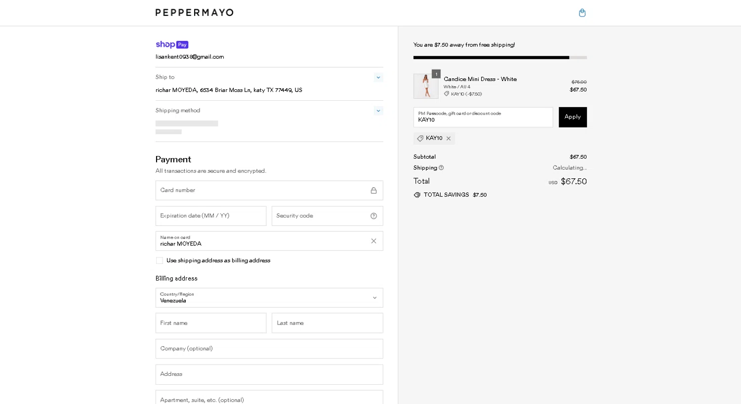Screen dimensions: 741x404
Task: Click the Candice Mini Dress - White title
Action: click(480, 79)
